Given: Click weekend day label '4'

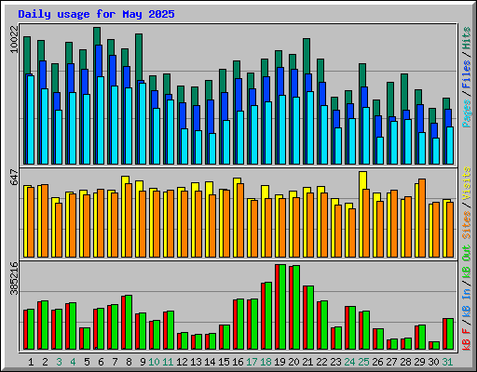Looking at the screenshot, I should pos(73,362).
